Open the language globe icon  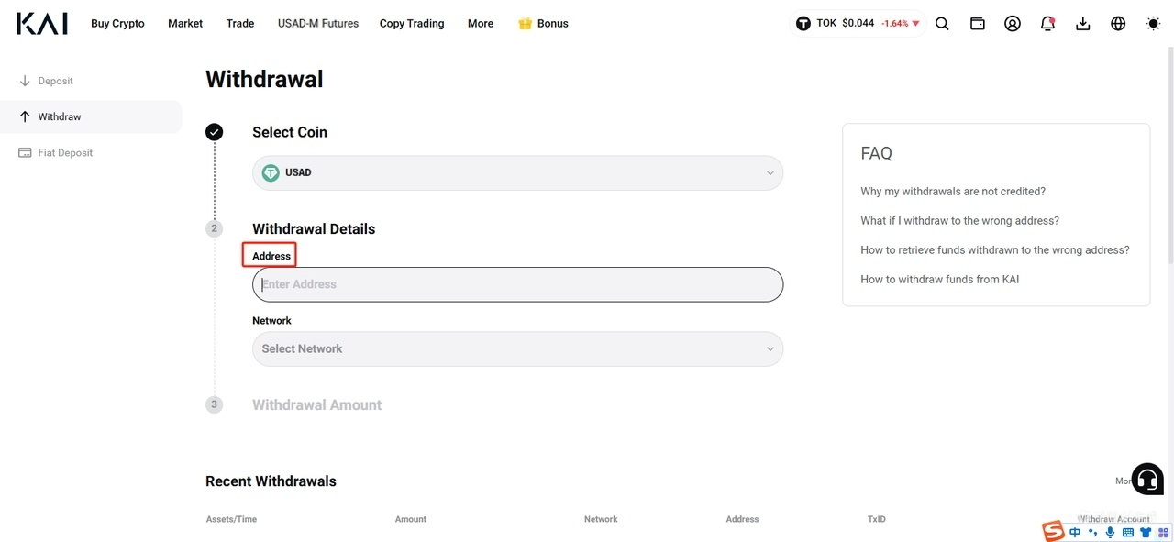point(1118,24)
